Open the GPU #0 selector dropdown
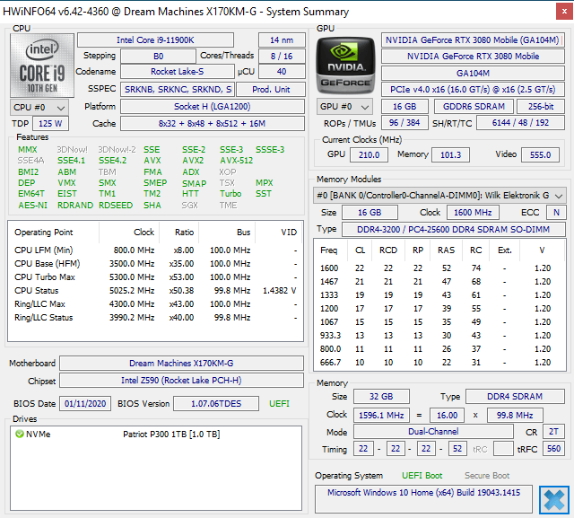Viewport: 574px width, 518px height. (344, 107)
